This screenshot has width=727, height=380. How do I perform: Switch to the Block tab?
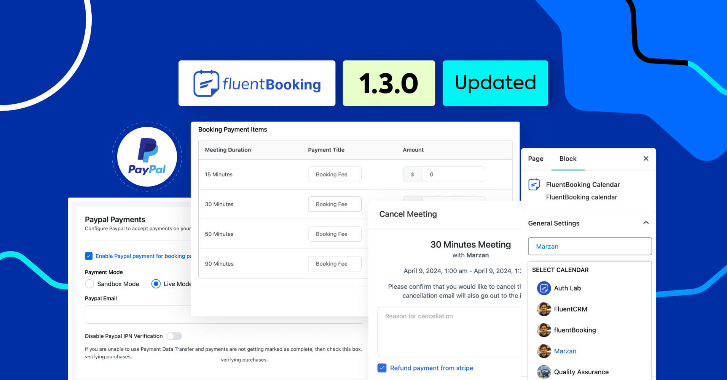(568, 159)
